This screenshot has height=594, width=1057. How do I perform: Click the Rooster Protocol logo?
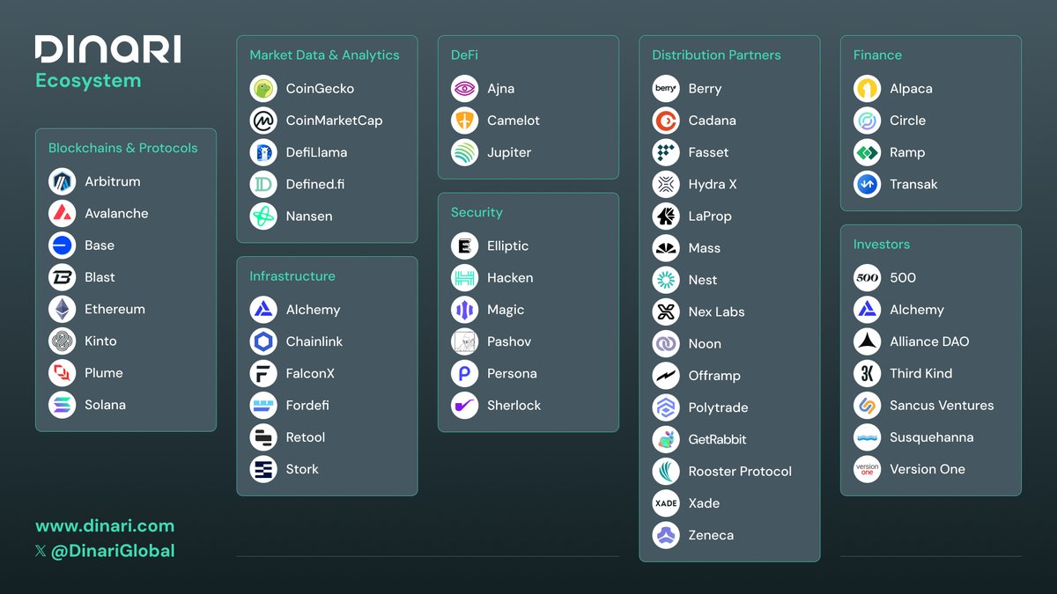click(x=665, y=471)
